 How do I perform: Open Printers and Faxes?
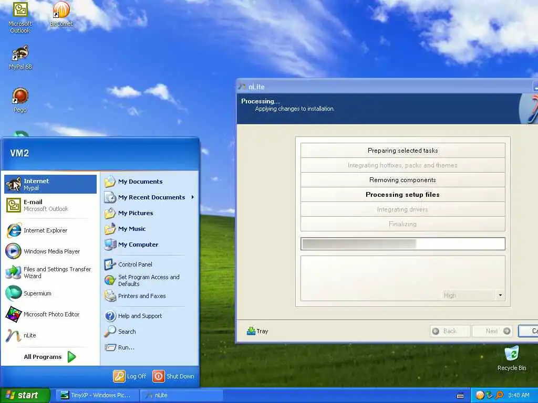pos(149,296)
